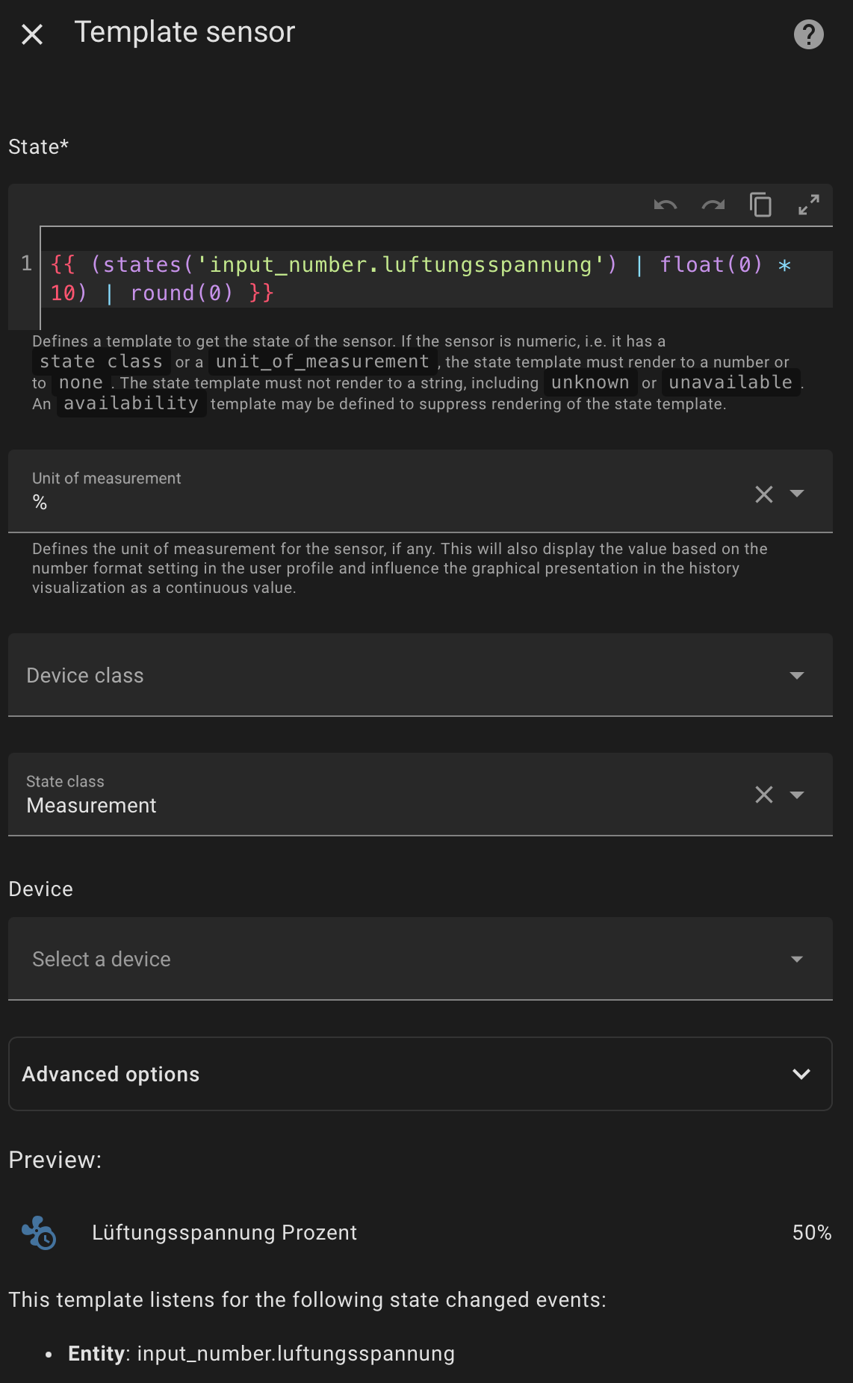Click into the State template code editor
The width and height of the screenshot is (853, 1383).
[x=436, y=279]
